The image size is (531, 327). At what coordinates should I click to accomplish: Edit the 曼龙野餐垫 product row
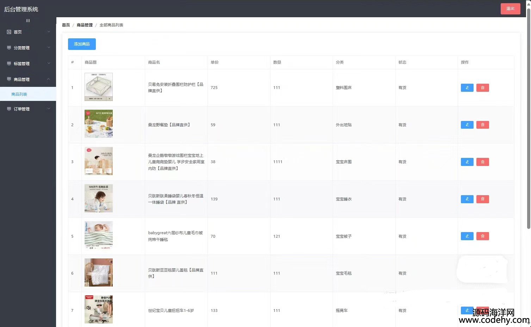[x=467, y=125]
